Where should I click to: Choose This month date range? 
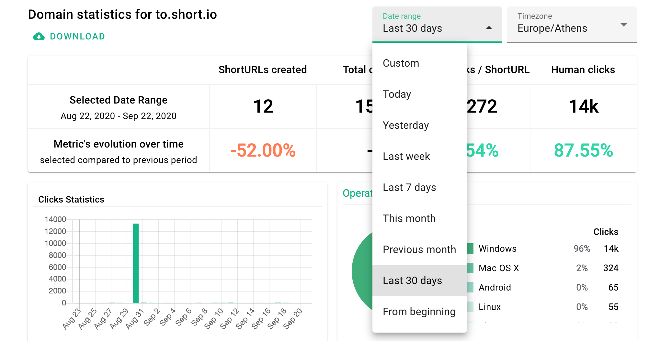(x=409, y=218)
